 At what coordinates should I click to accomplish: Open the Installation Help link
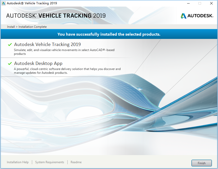tap(18, 162)
